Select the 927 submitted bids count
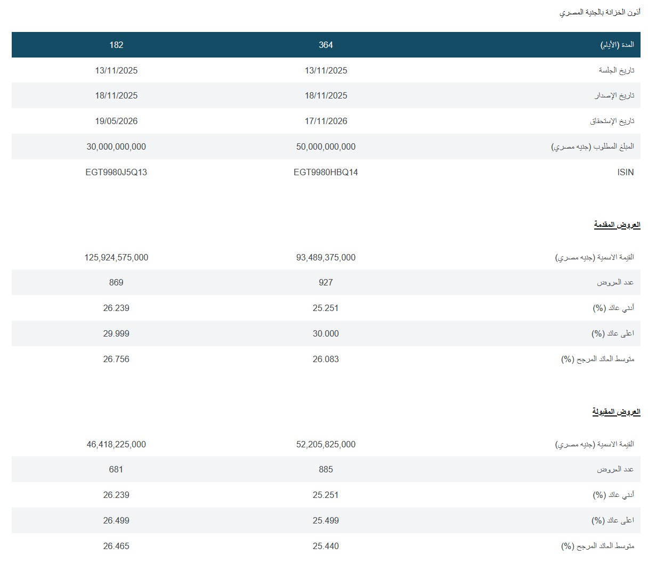The image size is (648, 564). click(x=326, y=282)
